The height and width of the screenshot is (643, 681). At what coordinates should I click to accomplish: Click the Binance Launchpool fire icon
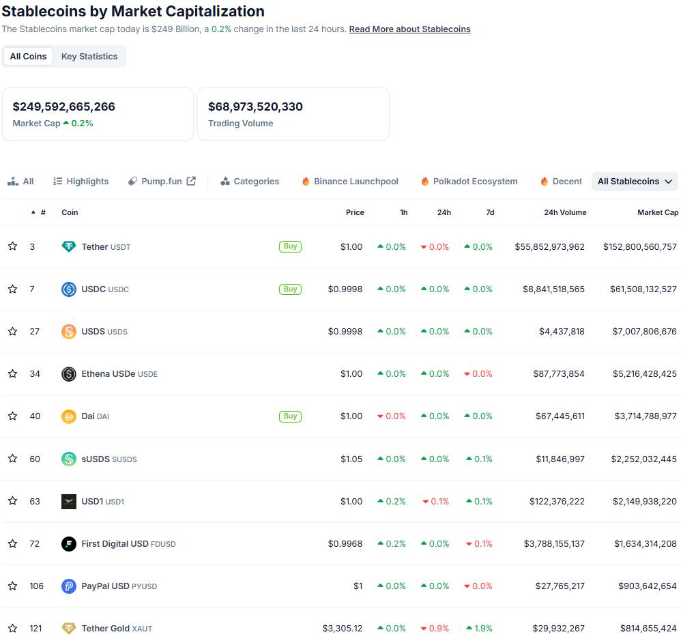(x=306, y=181)
